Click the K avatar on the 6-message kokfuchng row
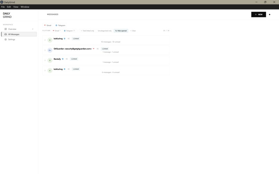Image resolution: width=279 pixels, height=174 pixels. point(50,70)
